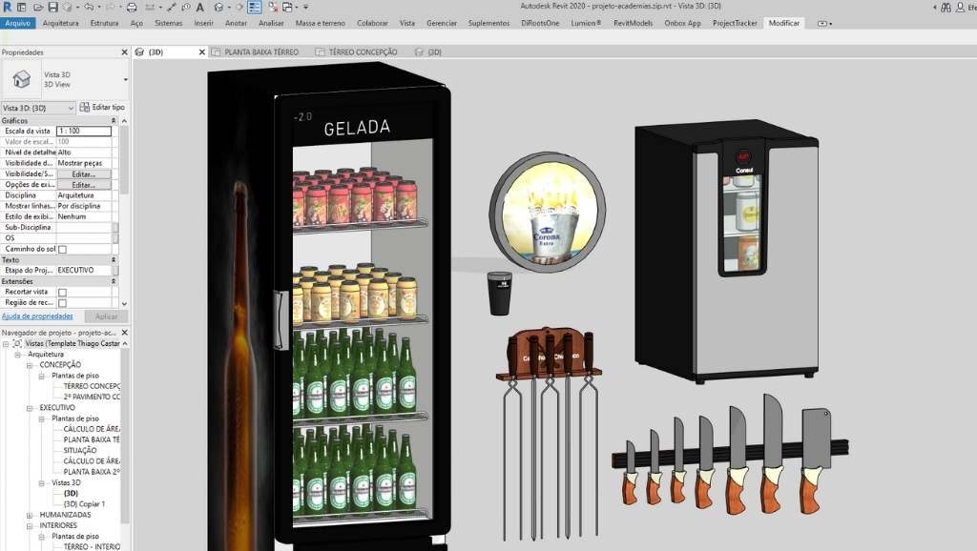The height and width of the screenshot is (551, 977).
Task: Select the Text 'A' tool icon
Action: coord(199,7)
